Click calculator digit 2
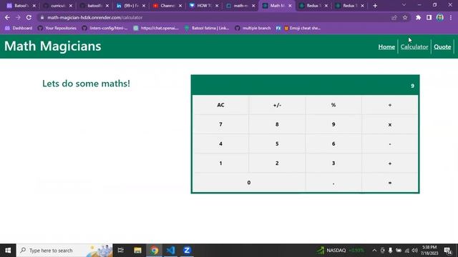 277,163
